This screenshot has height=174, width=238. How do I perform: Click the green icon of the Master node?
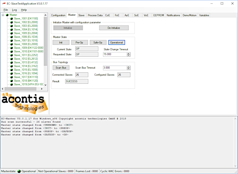(7, 15)
